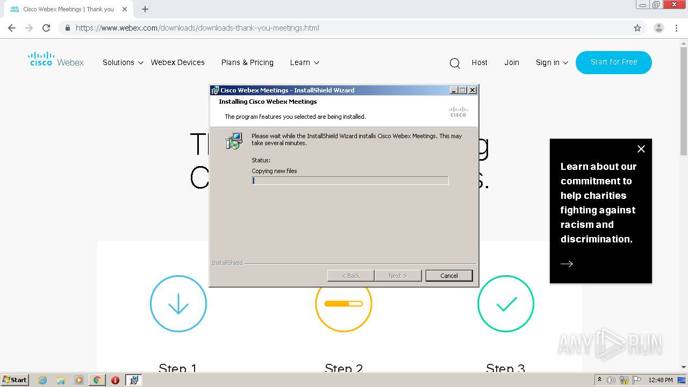Expand the Sign in dropdown

click(552, 62)
